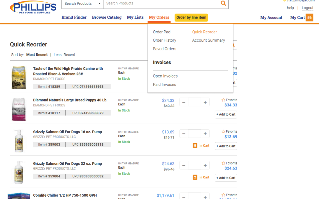
Task: Click quantity field for Diamond Naturals Large Breed Puppy
Action: point(194,102)
